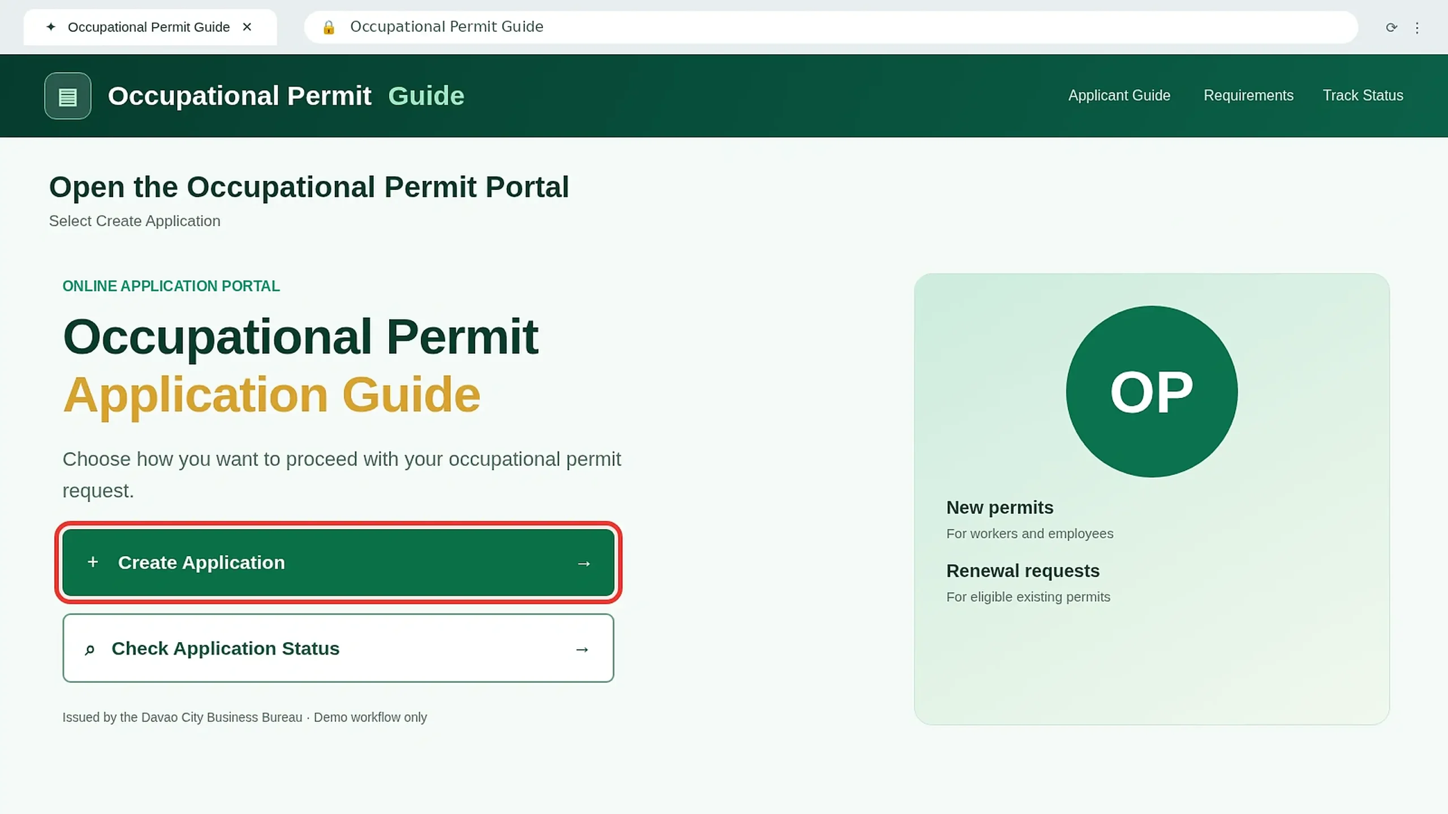Click the 'Renewal requests' heading

click(x=1023, y=571)
